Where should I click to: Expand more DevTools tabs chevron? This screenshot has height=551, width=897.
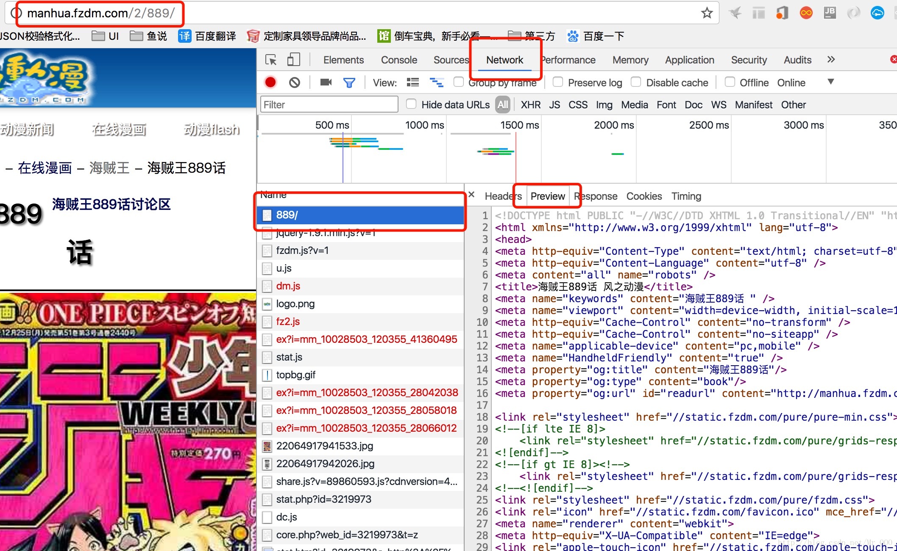[831, 60]
